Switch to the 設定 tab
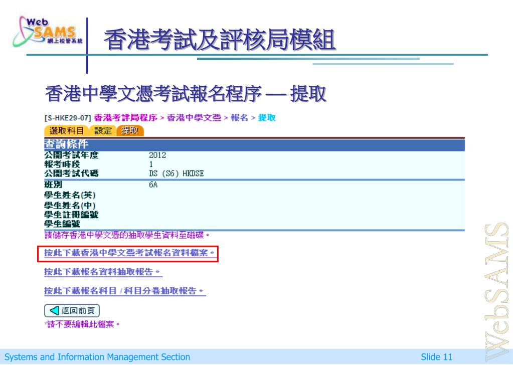The width and height of the screenshot is (513, 365). [103, 130]
